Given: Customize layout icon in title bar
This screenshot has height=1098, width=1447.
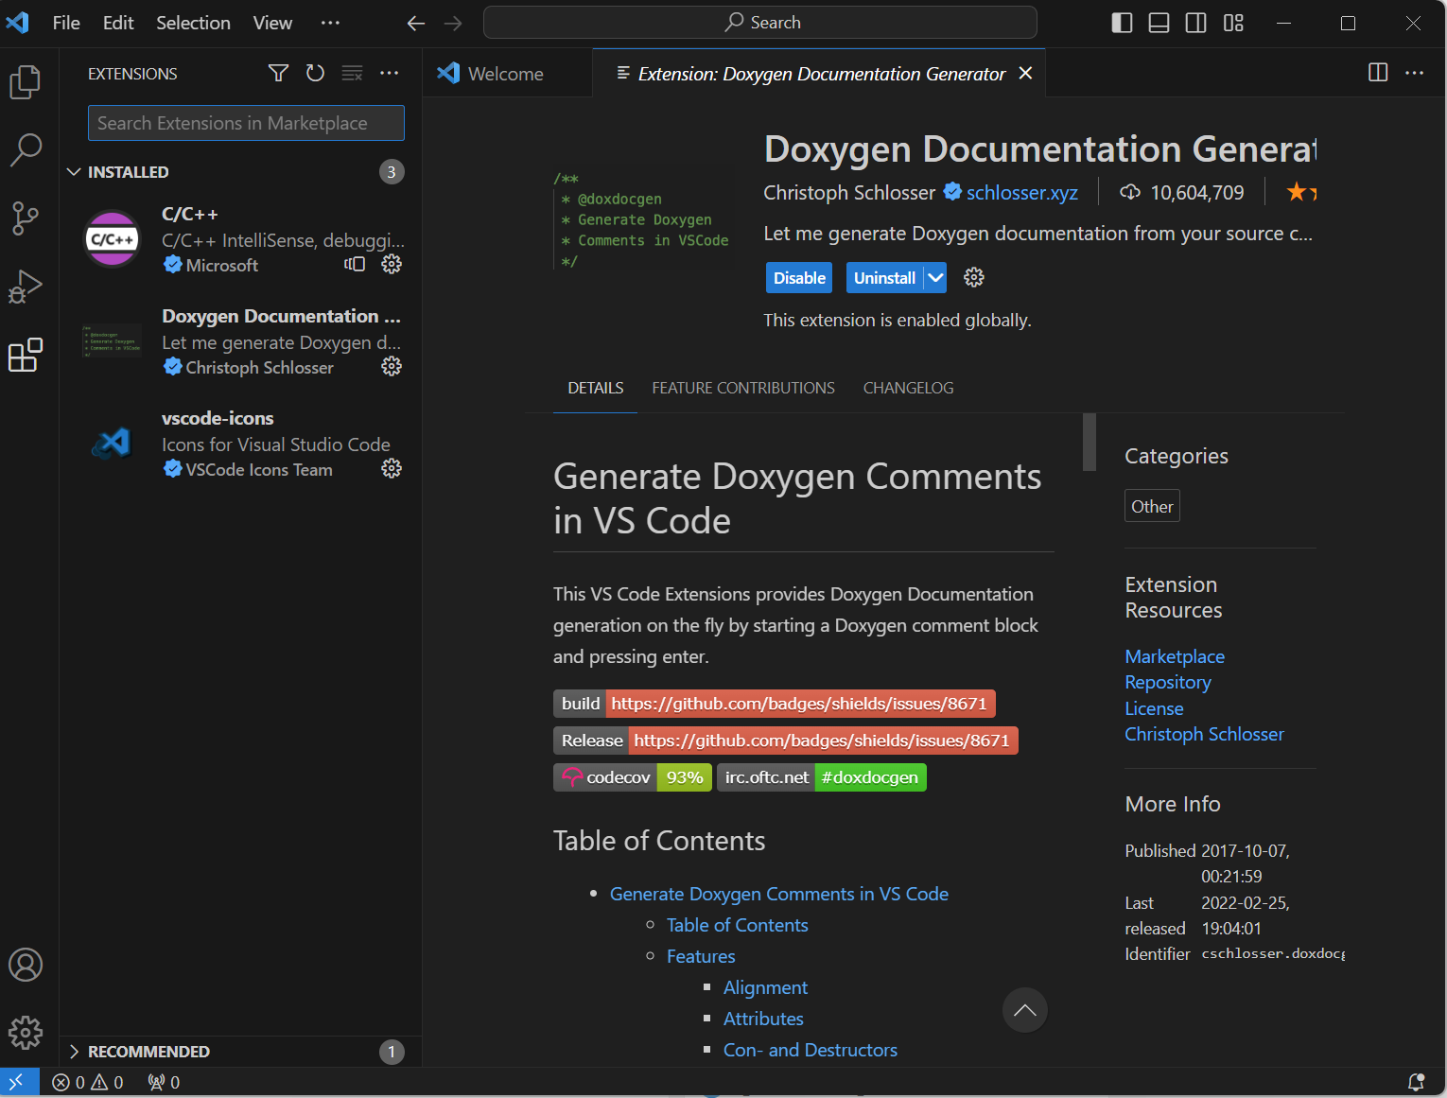Looking at the screenshot, I should (x=1233, y=23).
